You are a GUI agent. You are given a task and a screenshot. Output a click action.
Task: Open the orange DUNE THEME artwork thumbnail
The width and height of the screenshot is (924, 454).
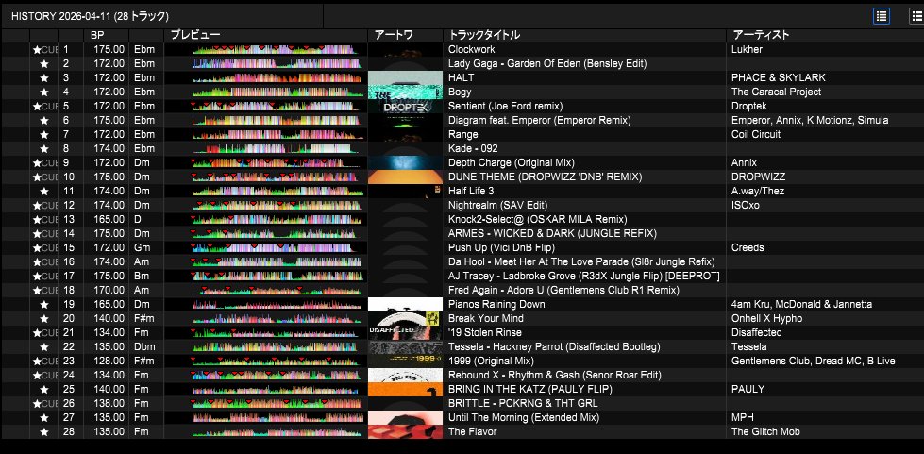pyautogui.click(x=406, y=177)
